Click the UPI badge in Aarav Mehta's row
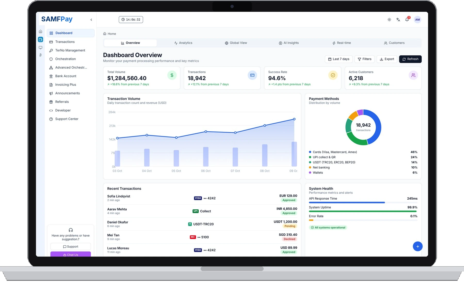 (x=196, y=211)
